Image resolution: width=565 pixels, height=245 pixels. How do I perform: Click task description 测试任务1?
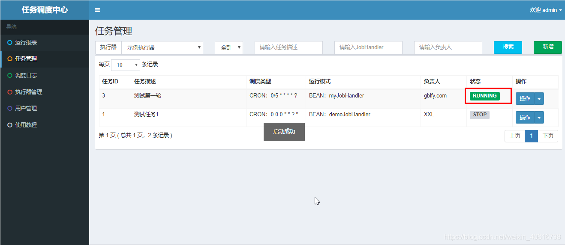coord(146,115)
